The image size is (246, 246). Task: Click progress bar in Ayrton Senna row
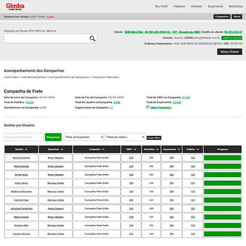point(222,183)
